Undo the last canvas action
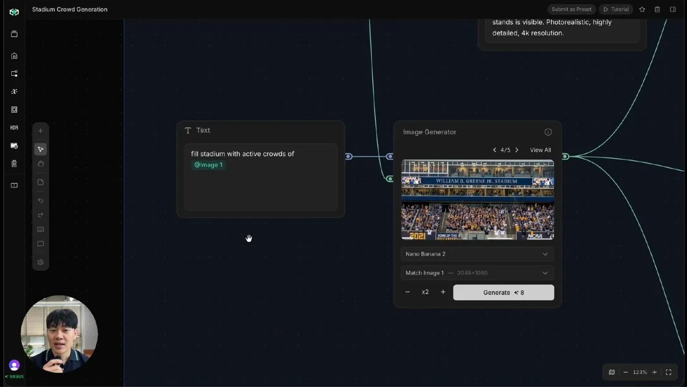The image size is (687, 387). pos(41,201)
